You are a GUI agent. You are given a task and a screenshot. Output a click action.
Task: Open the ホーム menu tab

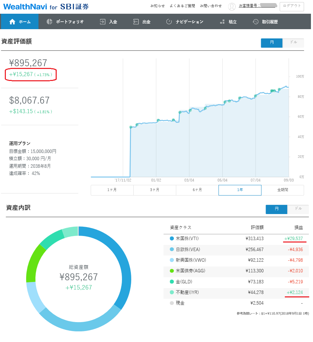click(20, 22)
